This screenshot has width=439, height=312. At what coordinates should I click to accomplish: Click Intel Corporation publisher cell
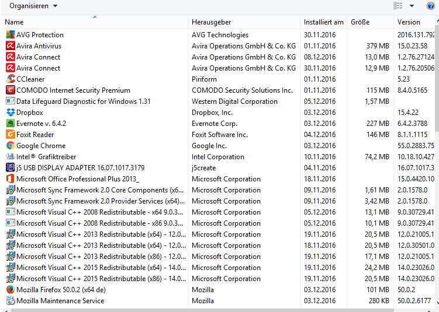218,157
